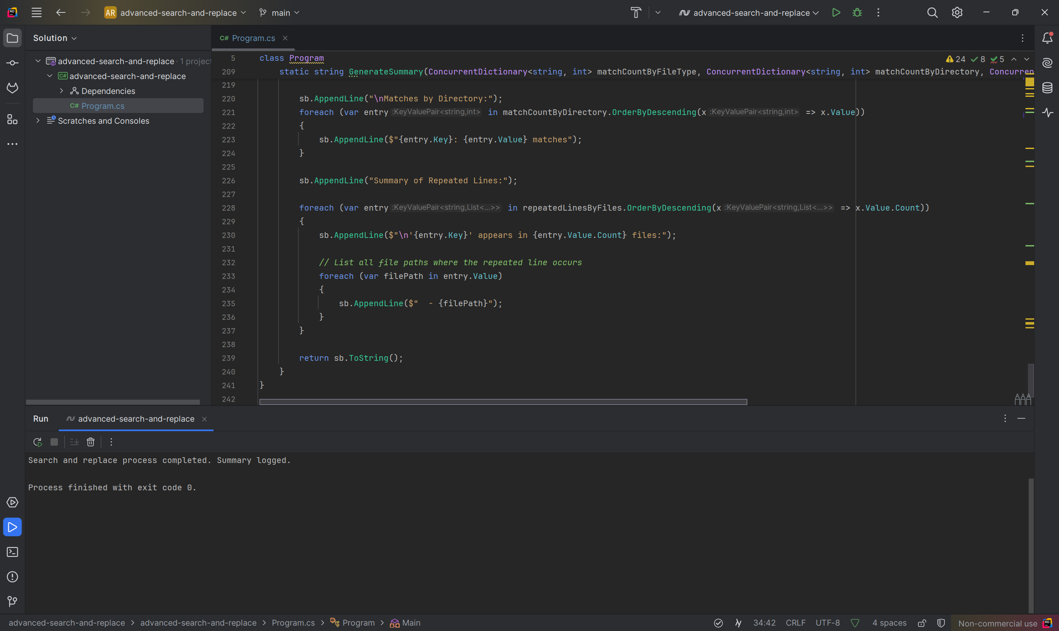Toggle read-only lock icon in status bar
The width and height of the screenshot is (1059, 631).
(922, 623)
